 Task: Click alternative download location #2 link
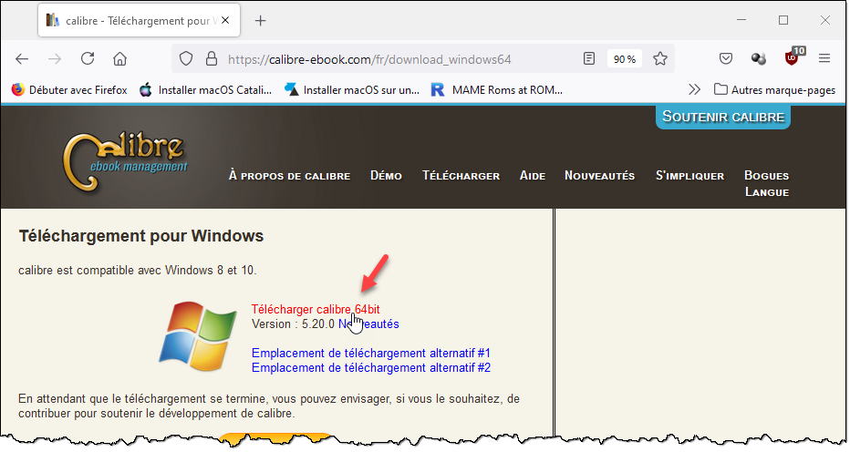coord(371,367)
